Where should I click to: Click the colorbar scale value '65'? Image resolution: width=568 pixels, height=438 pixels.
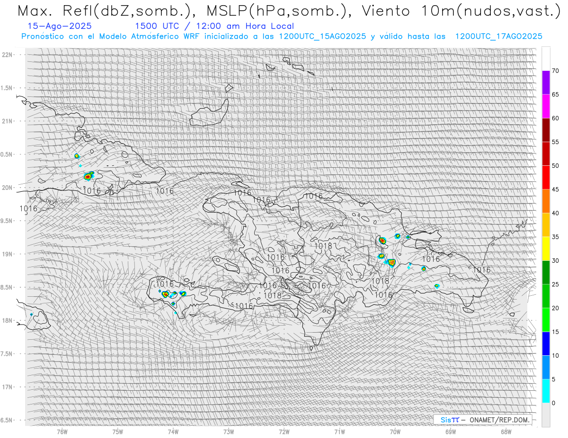(x=555, y=94)
